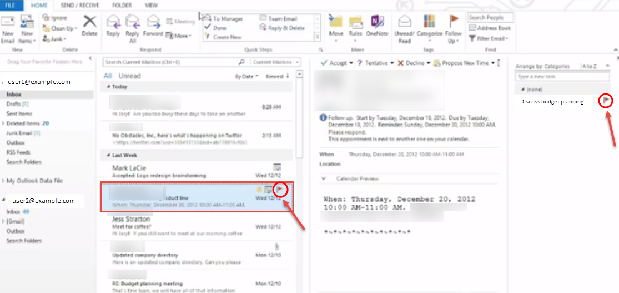
Task: Open the Move menu
Action: coord(336,29)
